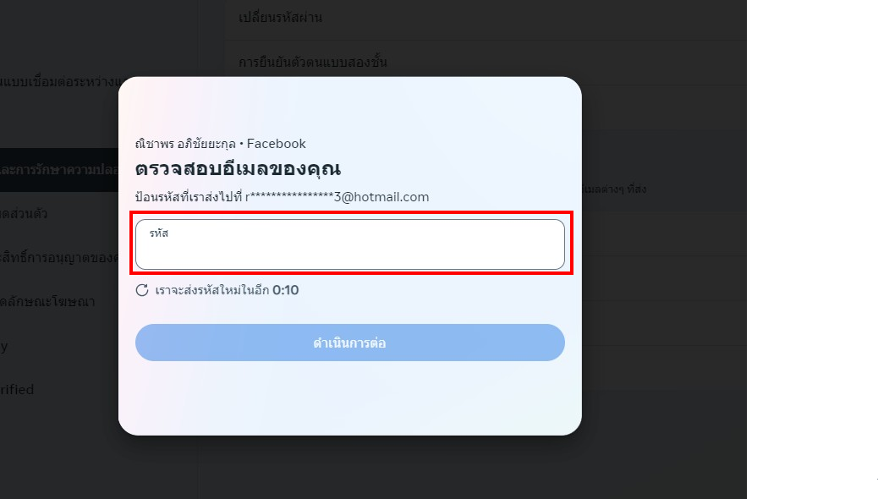Click the ดำเนินการต่อ continue button
878x499 pixels.
pyautogui.click(x=350, y=343)
